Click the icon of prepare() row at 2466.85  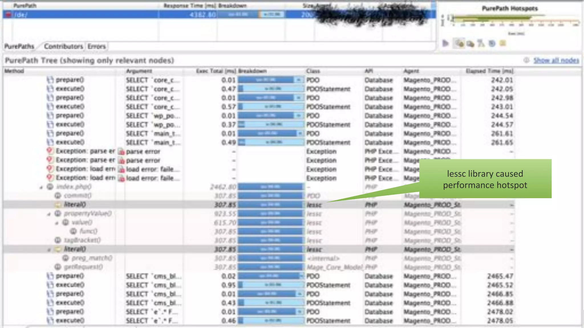[50, 294]
